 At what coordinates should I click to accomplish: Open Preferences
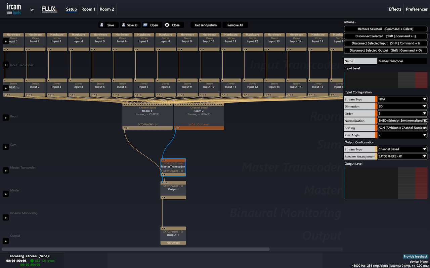coord(417,9)
